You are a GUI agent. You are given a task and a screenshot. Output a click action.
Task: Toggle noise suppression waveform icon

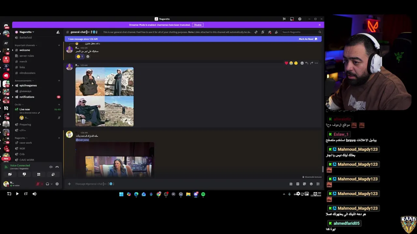[x=51, y=167]
